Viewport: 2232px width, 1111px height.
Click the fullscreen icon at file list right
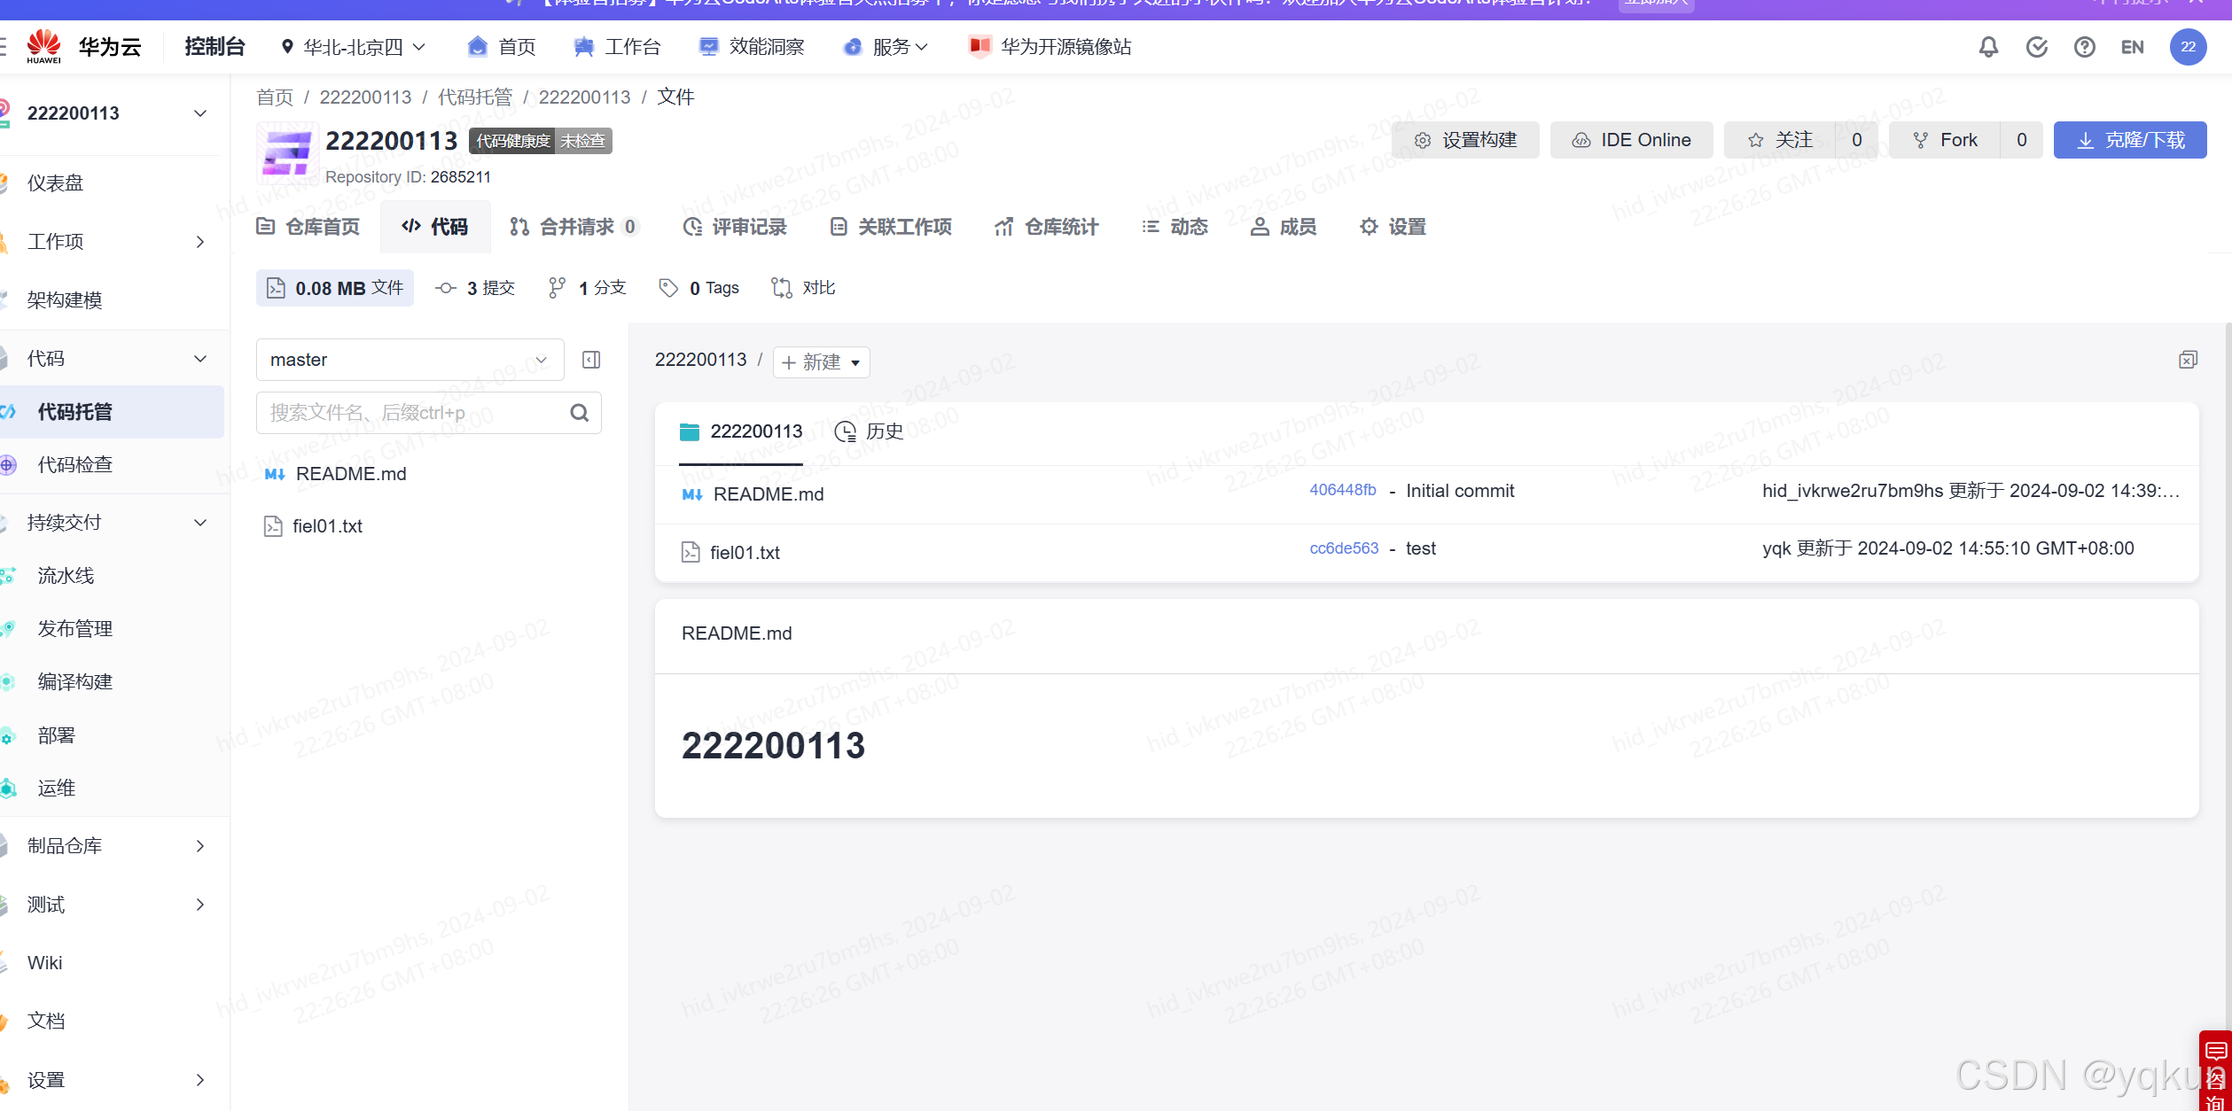[2188, 360]
